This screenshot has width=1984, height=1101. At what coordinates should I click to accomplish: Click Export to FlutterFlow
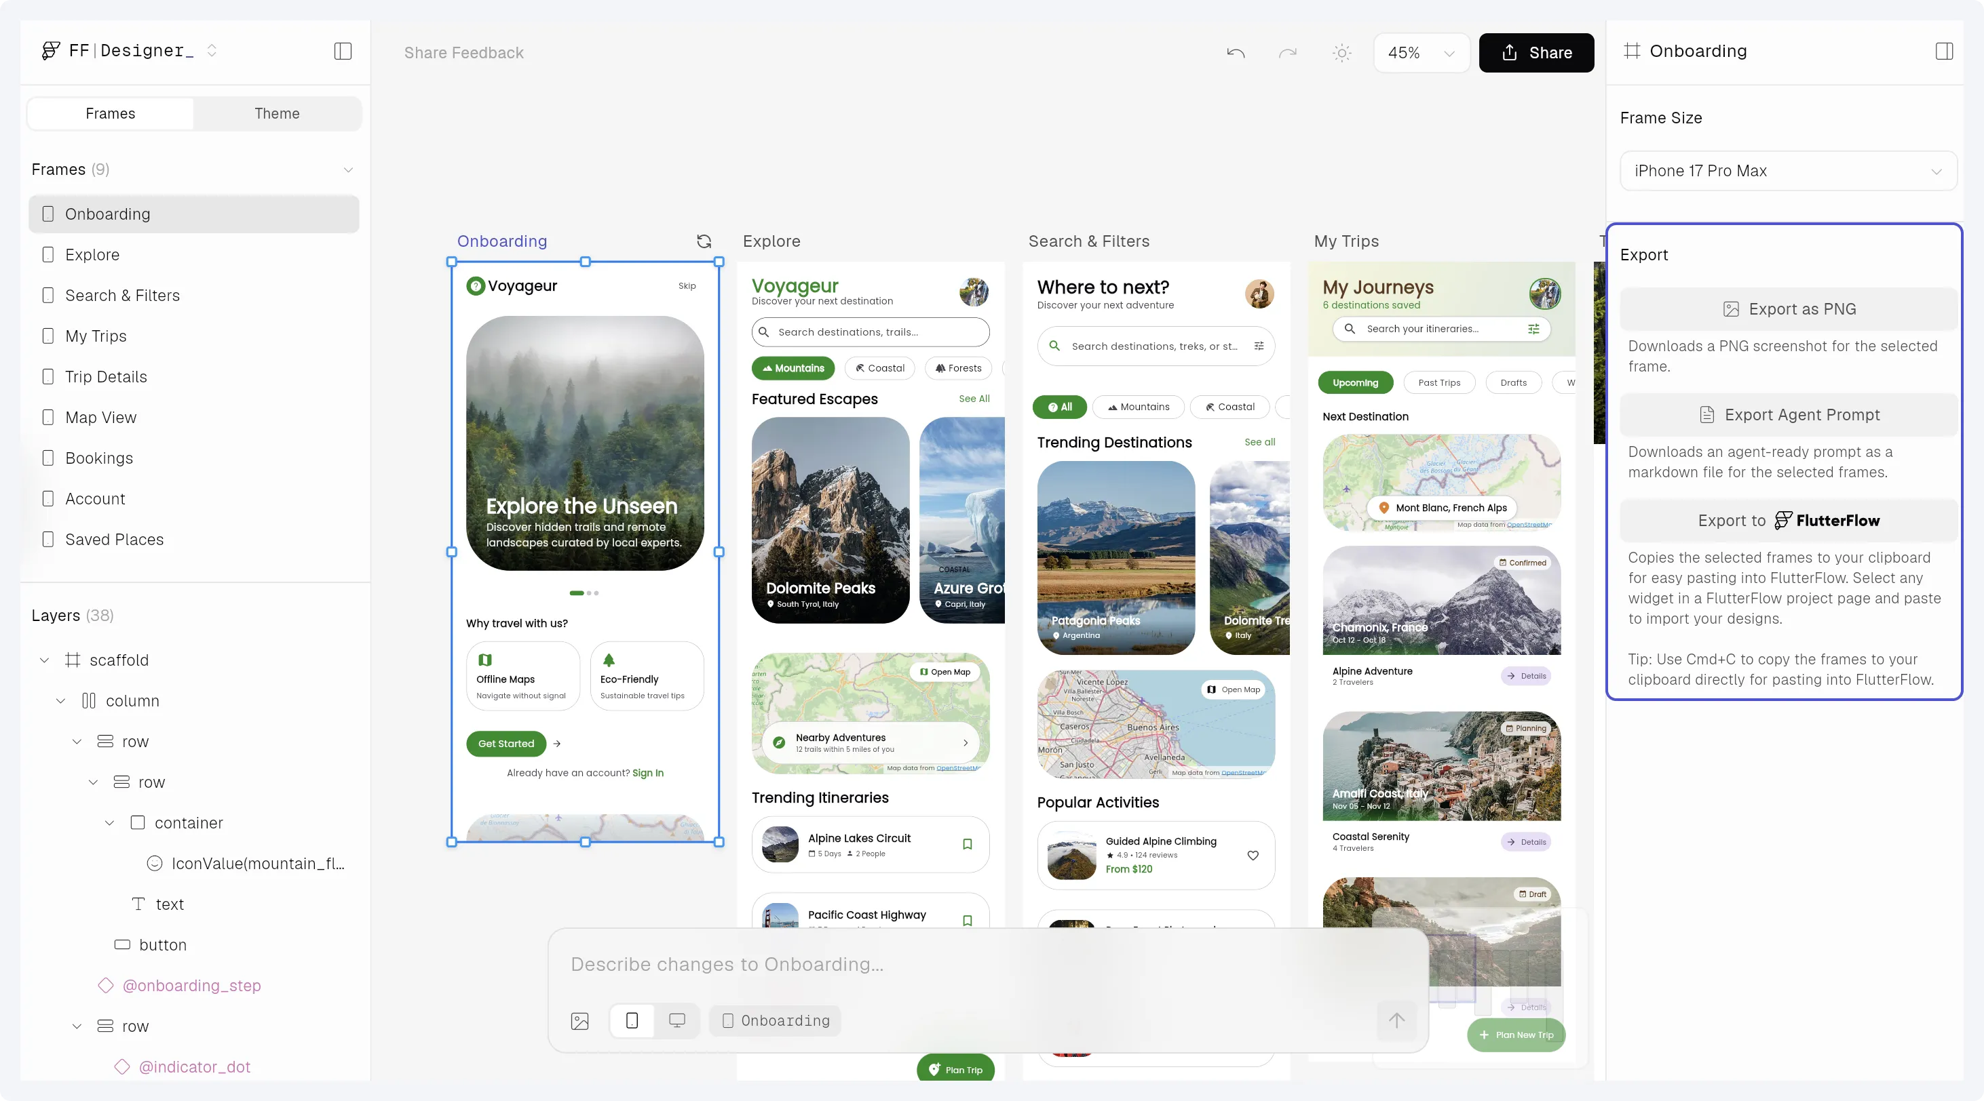click(x=1789, y=521)
